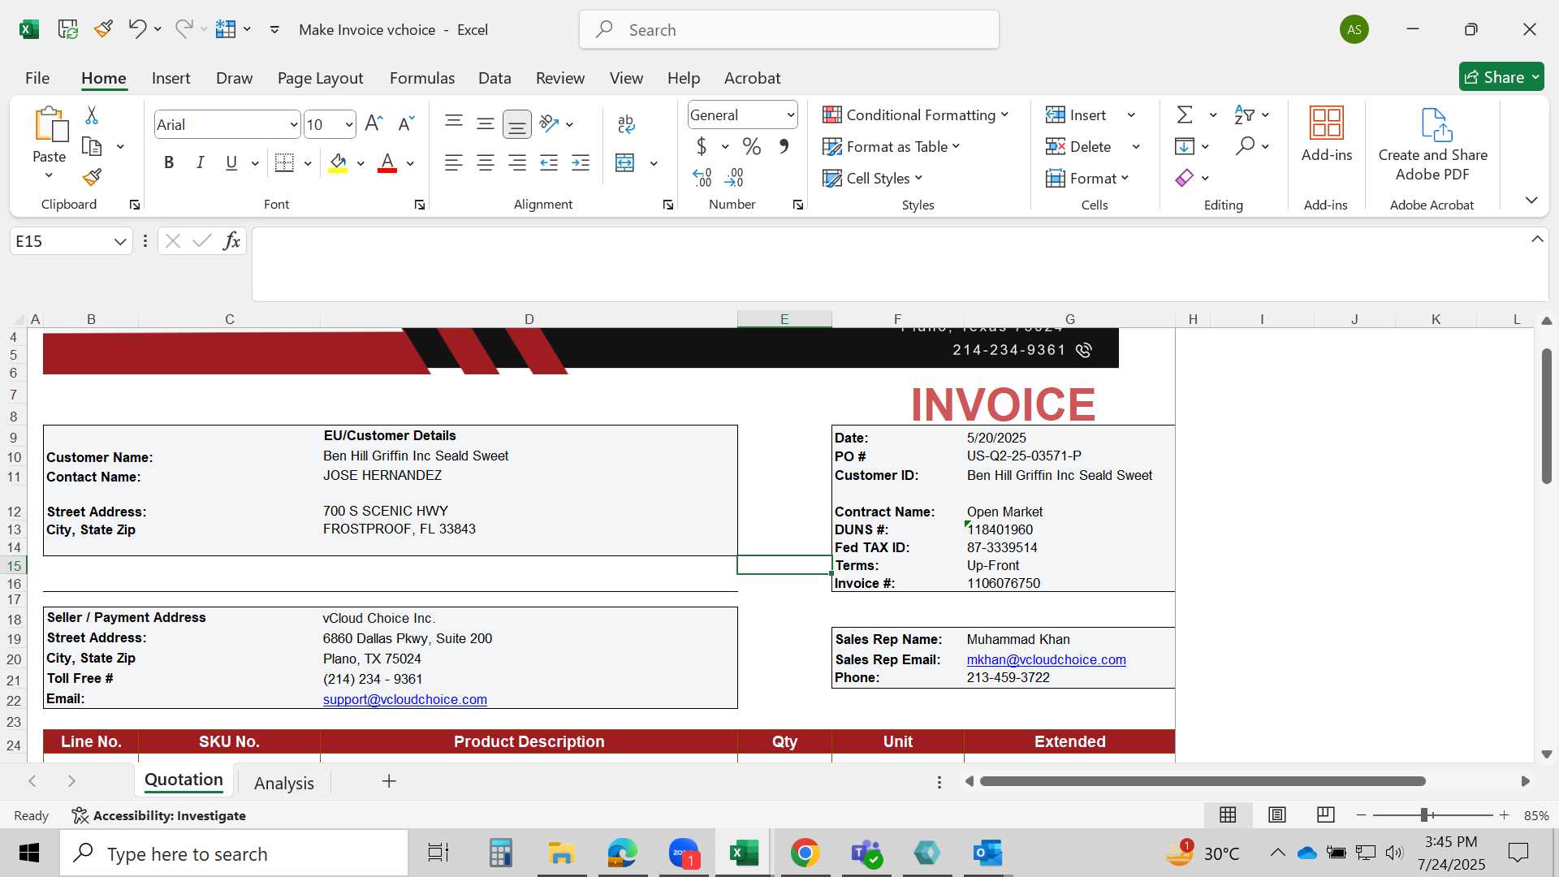1559x877 pixels.
Task: Select the Format Painter brush
Action: 92,177
